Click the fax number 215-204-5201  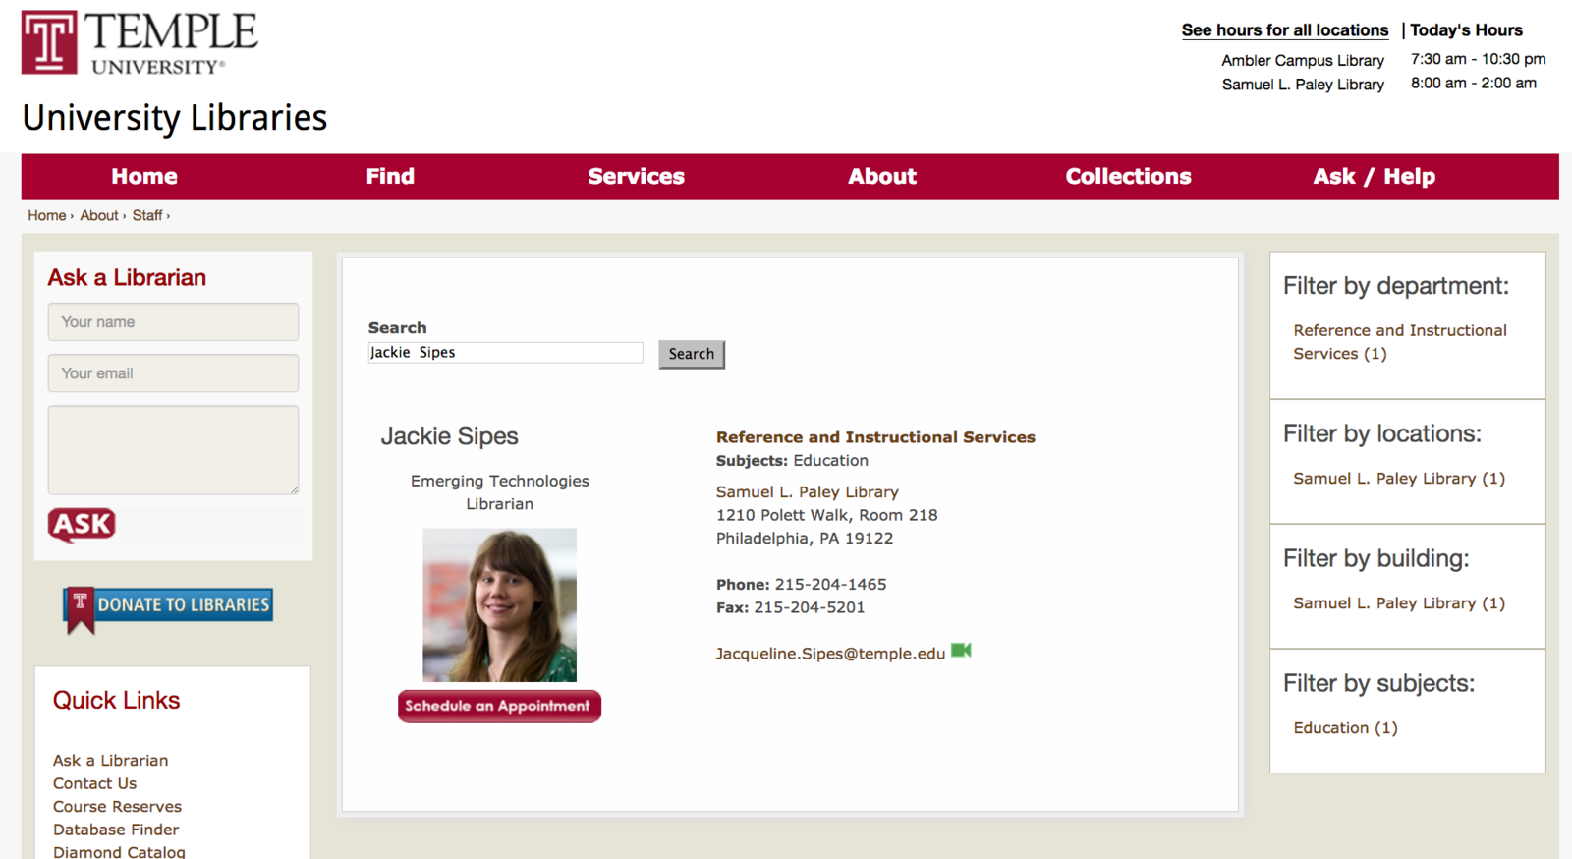[809, 608]
